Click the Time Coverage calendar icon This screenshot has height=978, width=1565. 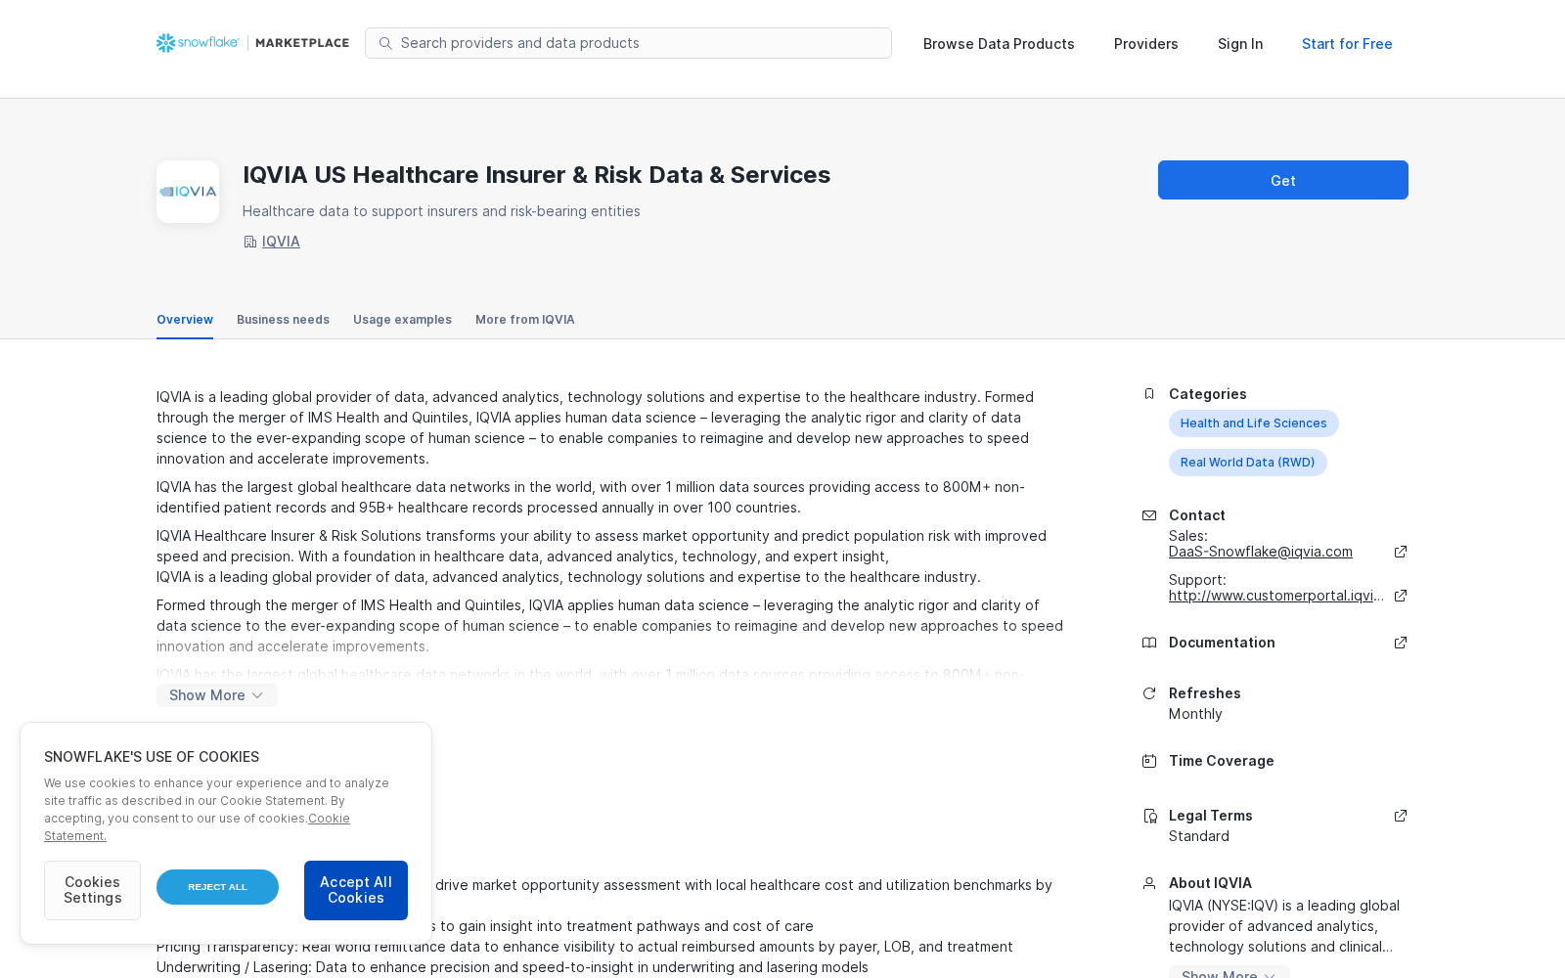tap(1149, 761)
